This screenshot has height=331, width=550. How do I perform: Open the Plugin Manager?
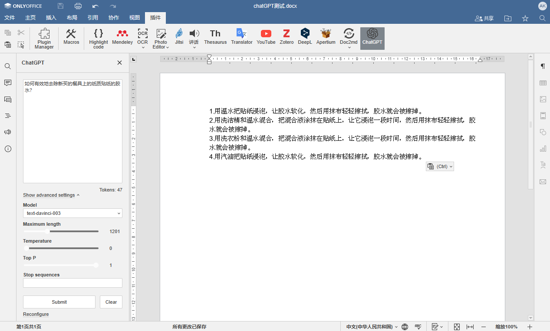44,39
